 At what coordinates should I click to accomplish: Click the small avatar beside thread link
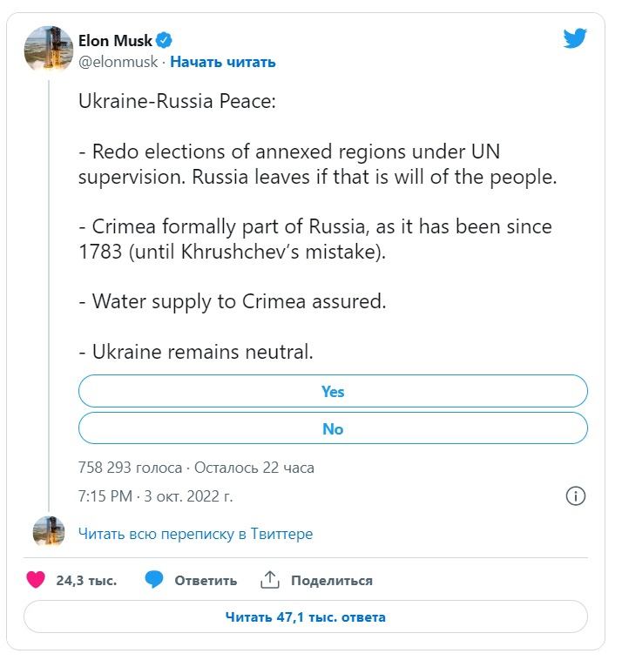(48, 533)
